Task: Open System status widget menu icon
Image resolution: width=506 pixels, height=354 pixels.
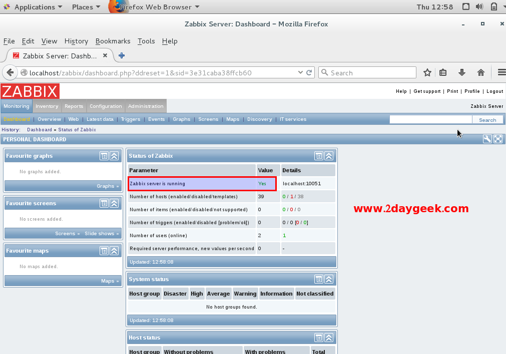Action: point(319,279)
